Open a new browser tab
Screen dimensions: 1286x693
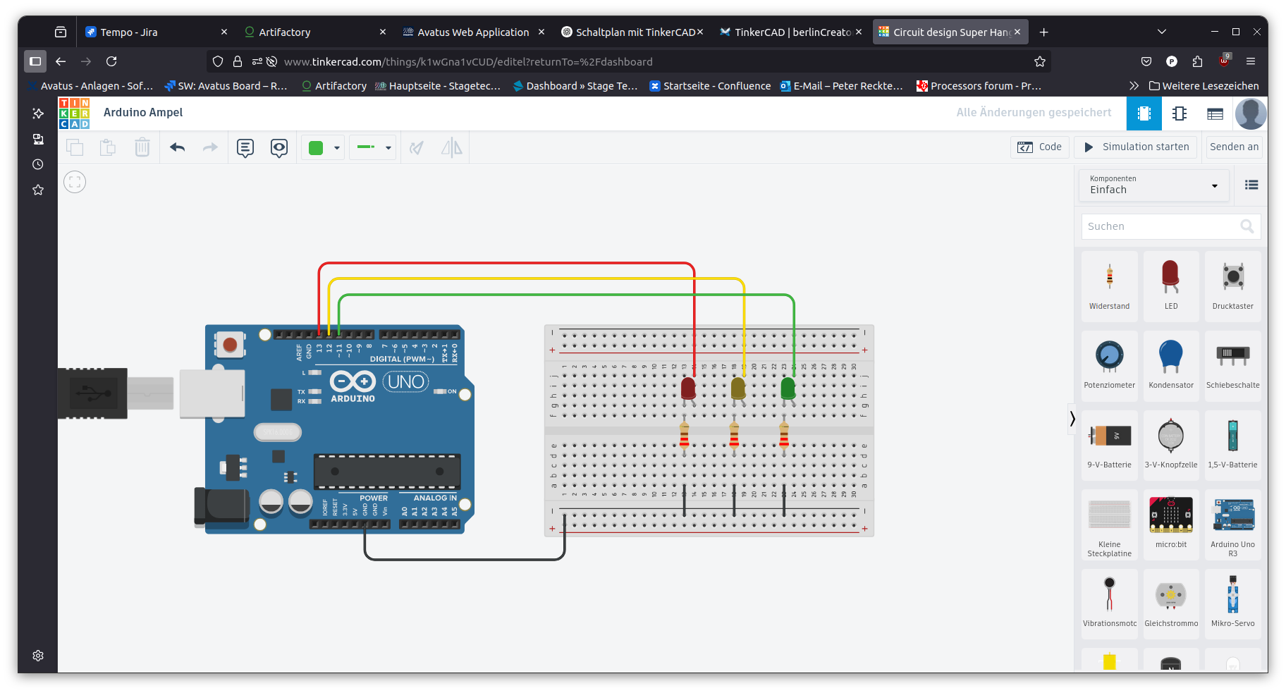coord(1044,32)
